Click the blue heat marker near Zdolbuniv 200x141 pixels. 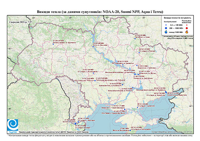click(53, 44)
